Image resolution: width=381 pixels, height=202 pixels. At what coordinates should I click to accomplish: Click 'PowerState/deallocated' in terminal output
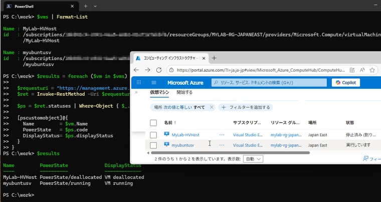point(71,177)
